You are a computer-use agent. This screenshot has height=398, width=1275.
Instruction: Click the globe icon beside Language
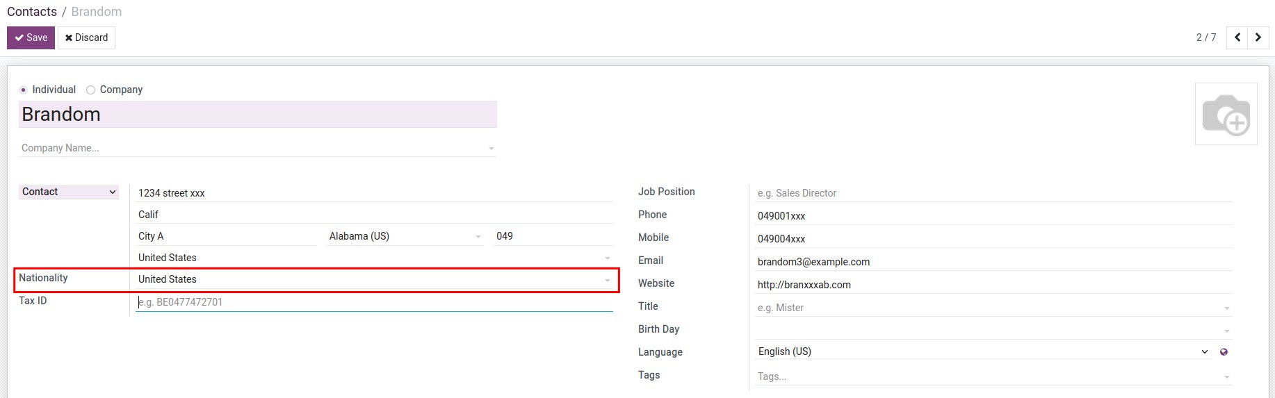click(1224, 352)
